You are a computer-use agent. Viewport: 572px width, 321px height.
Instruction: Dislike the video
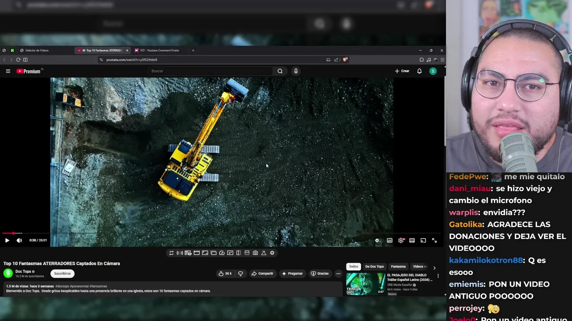[240, 273]
